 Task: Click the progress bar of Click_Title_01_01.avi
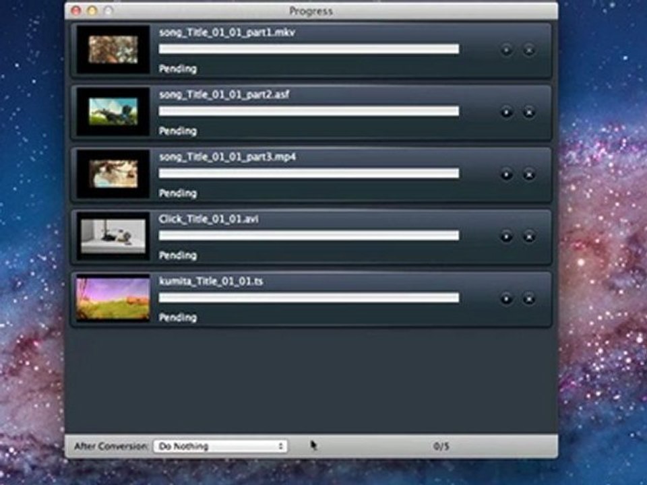[309, 236]
